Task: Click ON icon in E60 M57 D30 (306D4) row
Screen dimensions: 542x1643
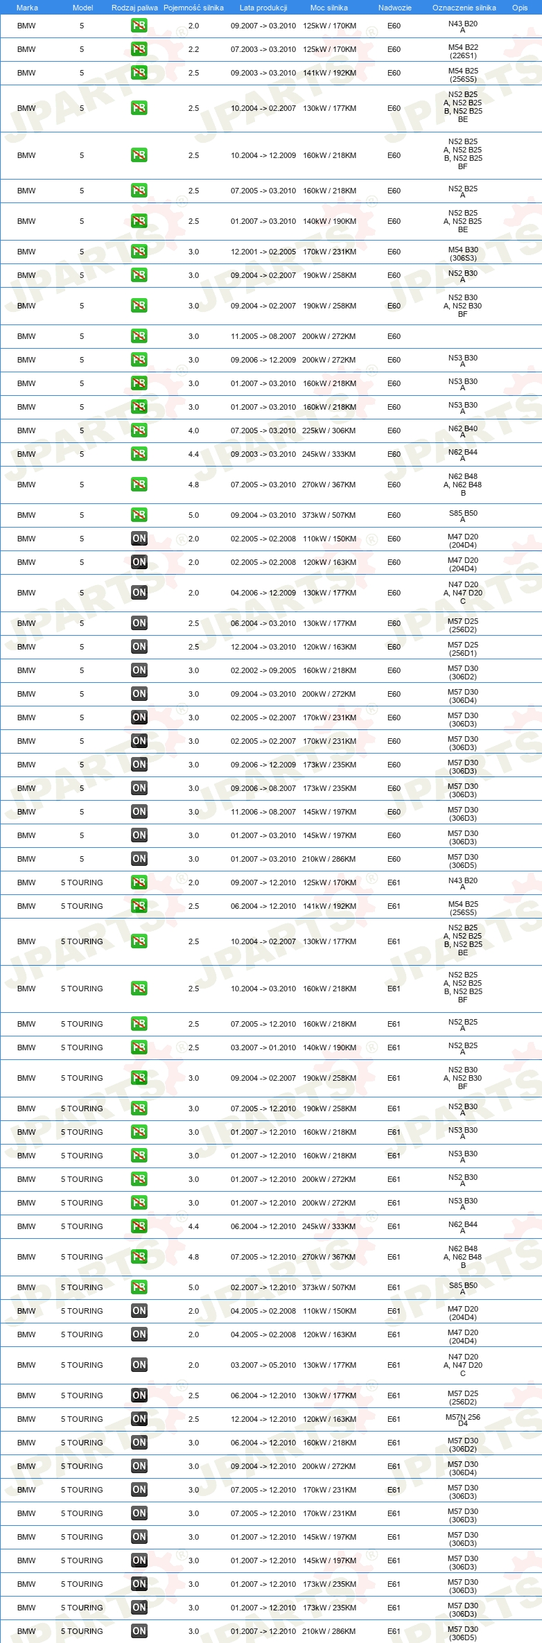Action: coord(139,694)
